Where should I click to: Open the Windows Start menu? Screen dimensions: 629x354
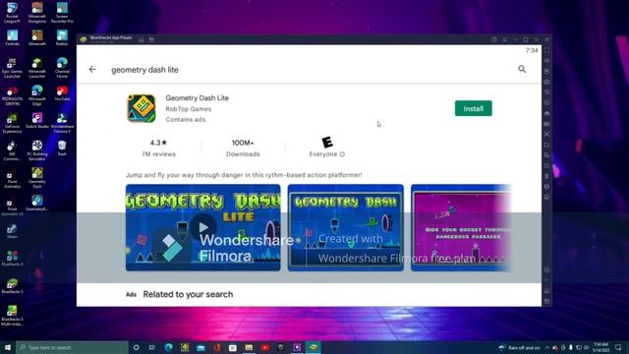coord(8,347)
